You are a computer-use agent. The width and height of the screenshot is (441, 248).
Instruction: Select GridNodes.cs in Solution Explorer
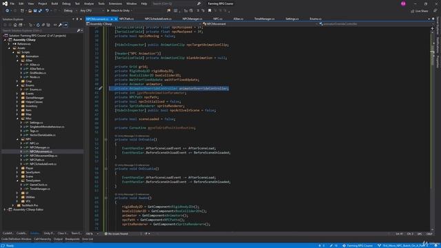point(38,73)
